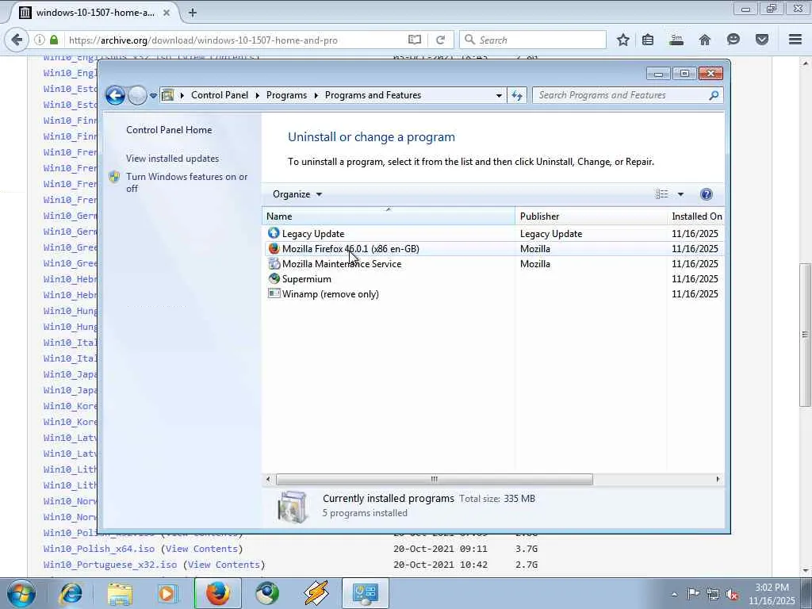This screenshot has width=812, height=609.
Task: Sort by the Installed On column header
Action: [696, 216]
